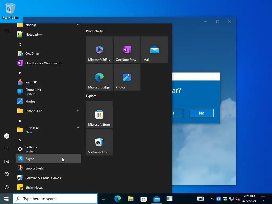Open Microsoft Edge from the taskbar
The image size is (272, 204).
tap(117, 199)
